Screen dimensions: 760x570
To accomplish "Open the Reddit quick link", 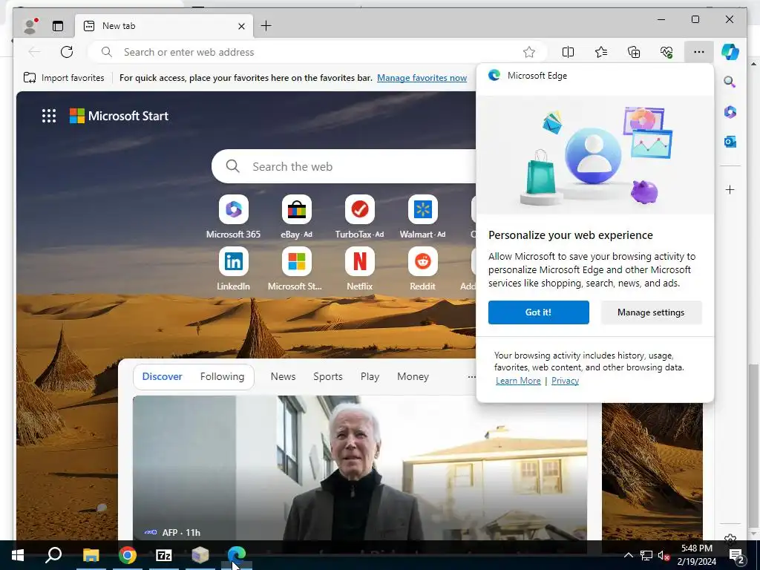I will (x=422, y=269).
